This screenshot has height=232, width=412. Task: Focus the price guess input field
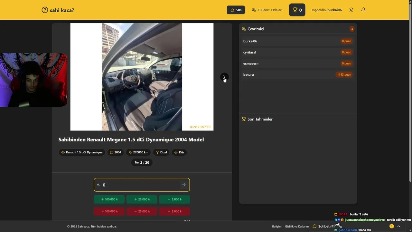[142, 185]
